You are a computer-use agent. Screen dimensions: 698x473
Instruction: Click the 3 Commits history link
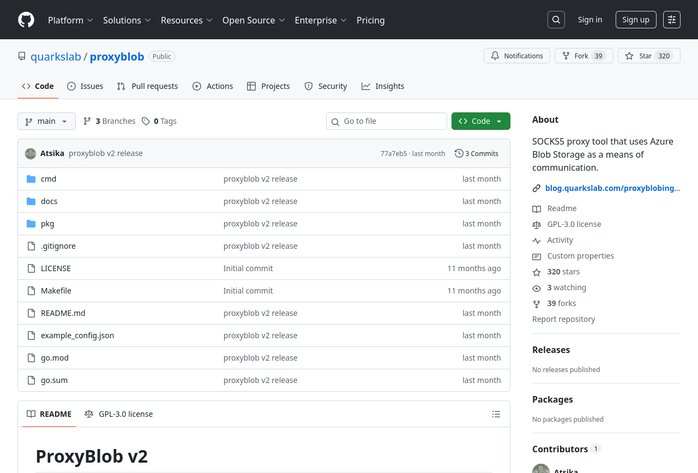point(477,154)
